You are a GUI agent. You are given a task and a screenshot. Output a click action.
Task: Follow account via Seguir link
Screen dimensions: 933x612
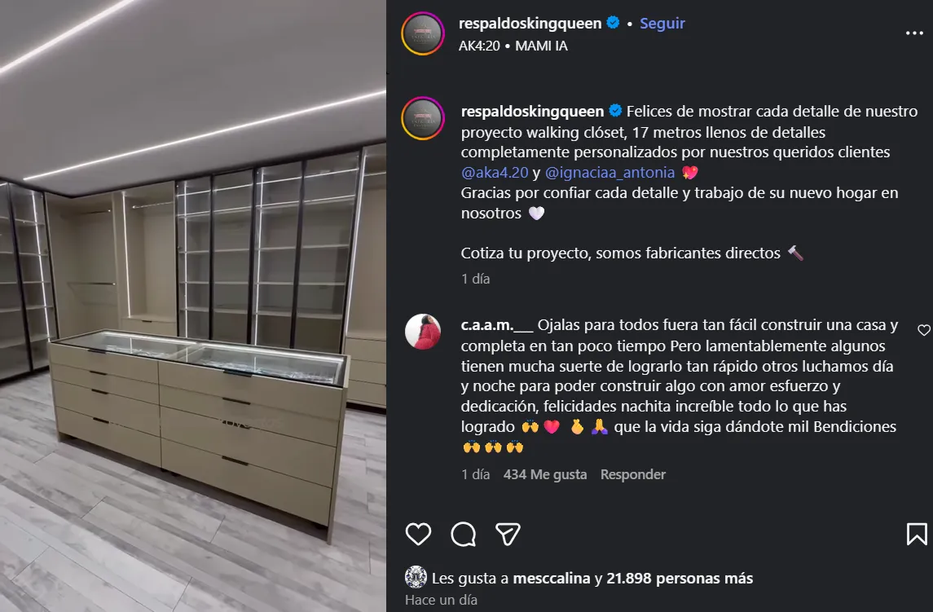click(662, 23)
